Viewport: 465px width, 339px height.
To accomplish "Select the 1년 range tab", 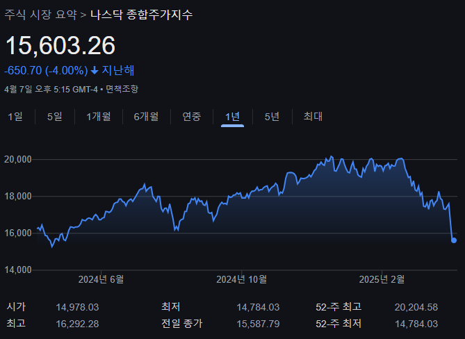I will 232,117.
